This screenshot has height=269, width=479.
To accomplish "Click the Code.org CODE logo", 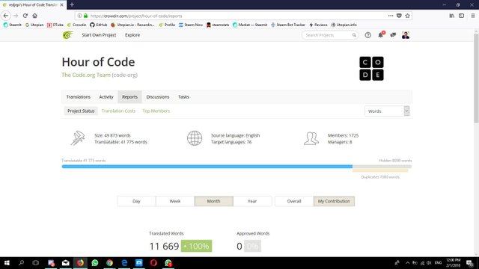I will [x=371, y=69].
